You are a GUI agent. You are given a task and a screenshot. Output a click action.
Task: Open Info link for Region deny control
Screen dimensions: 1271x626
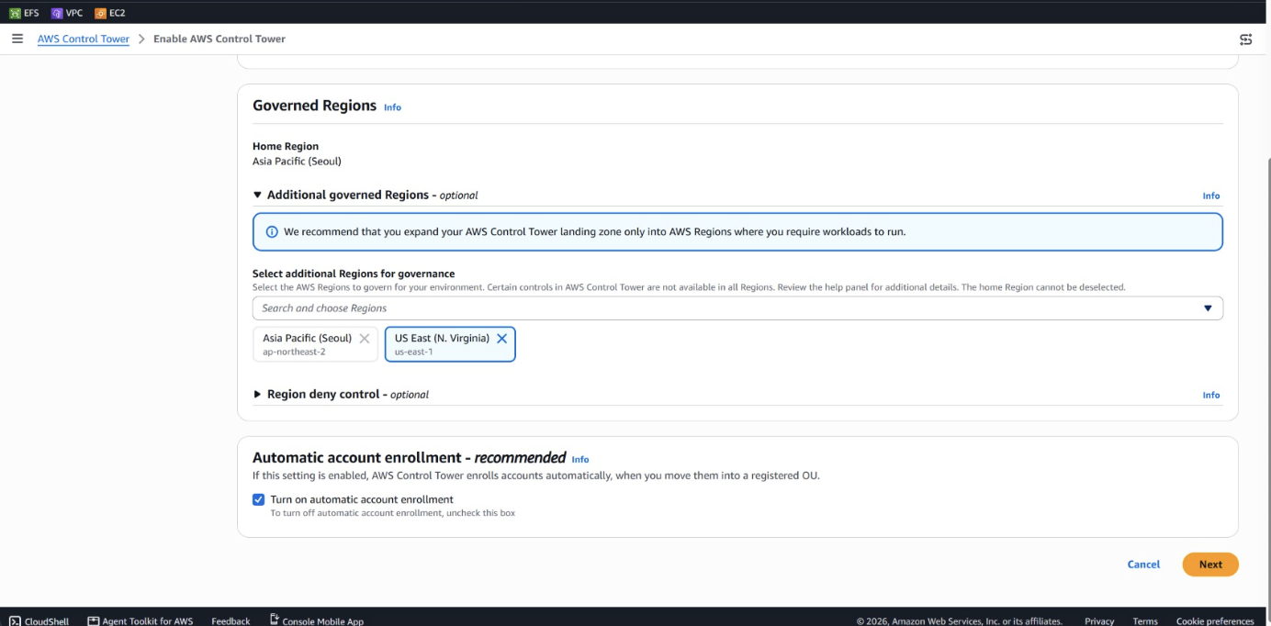pyautogui.click(x=1211, y=395)
